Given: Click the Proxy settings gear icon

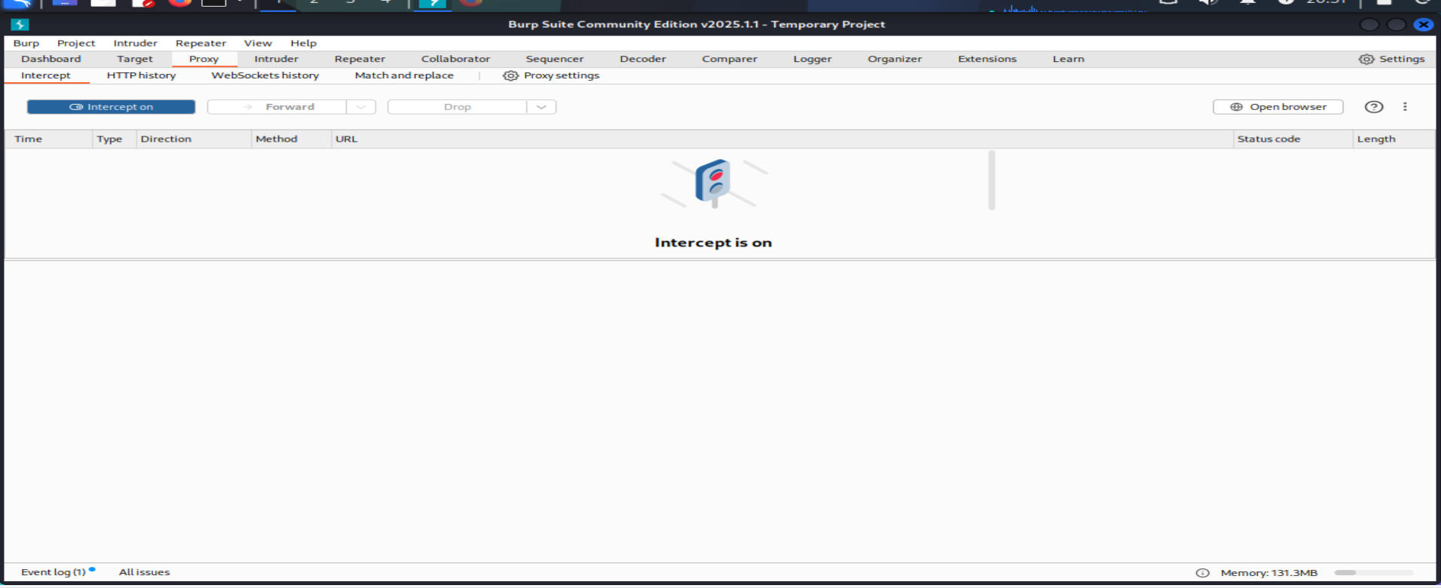Looking at the screenshot, I should coord(510,75).
